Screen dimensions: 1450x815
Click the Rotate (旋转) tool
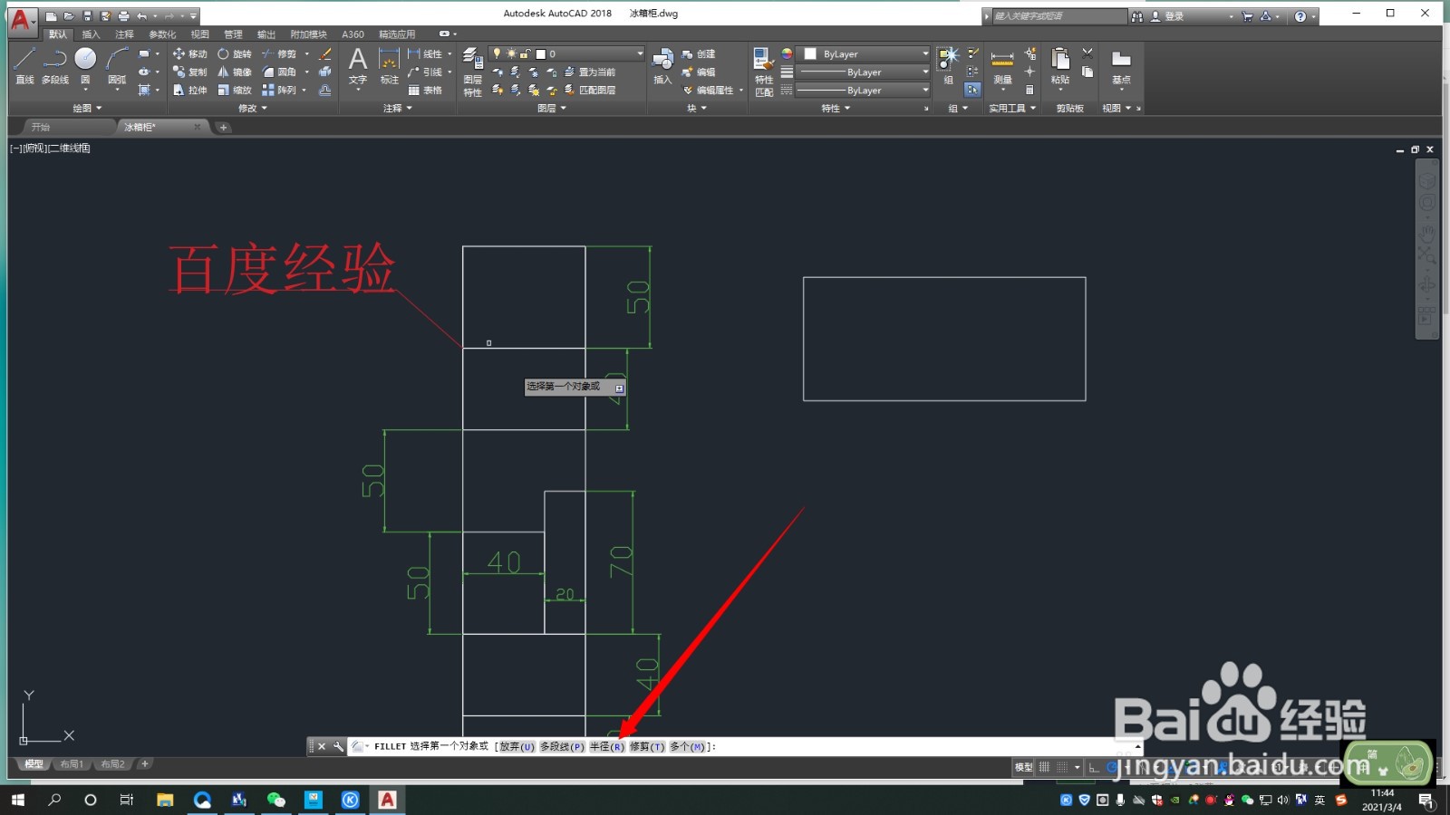pos(234,54)
